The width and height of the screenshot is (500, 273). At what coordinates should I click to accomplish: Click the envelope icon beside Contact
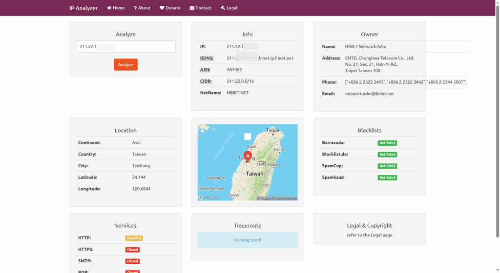click(192, 8)
